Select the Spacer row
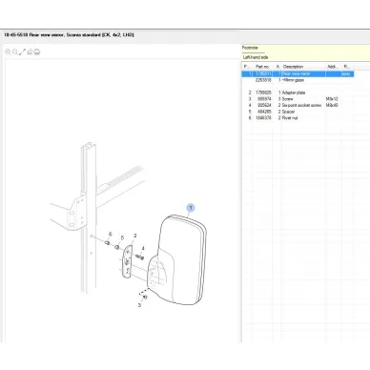 pyautogui.click(x=298, y=112)
